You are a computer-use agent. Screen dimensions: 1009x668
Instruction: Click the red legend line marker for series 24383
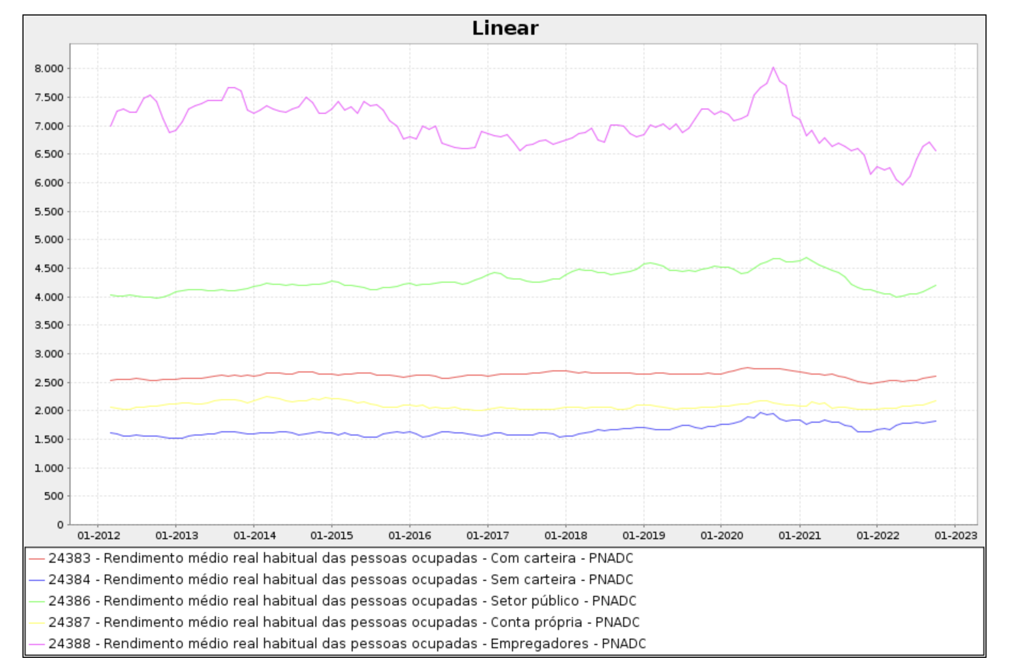pos(37,558)
